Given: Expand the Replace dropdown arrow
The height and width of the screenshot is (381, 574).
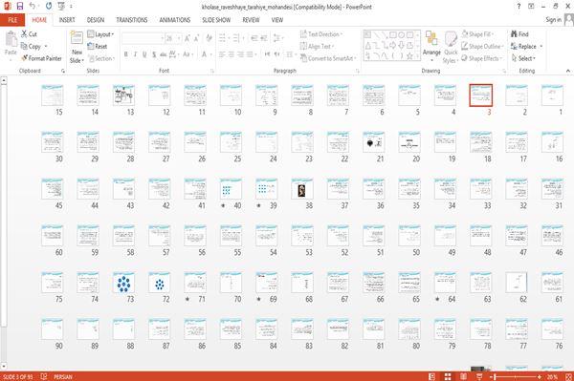Looking at the screenshot, I should click(541, 47).
